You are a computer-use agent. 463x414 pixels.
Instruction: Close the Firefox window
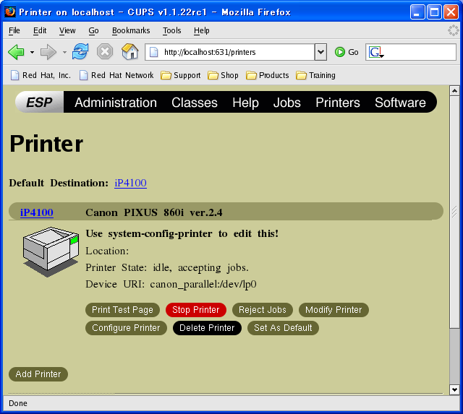coord(451,12)
